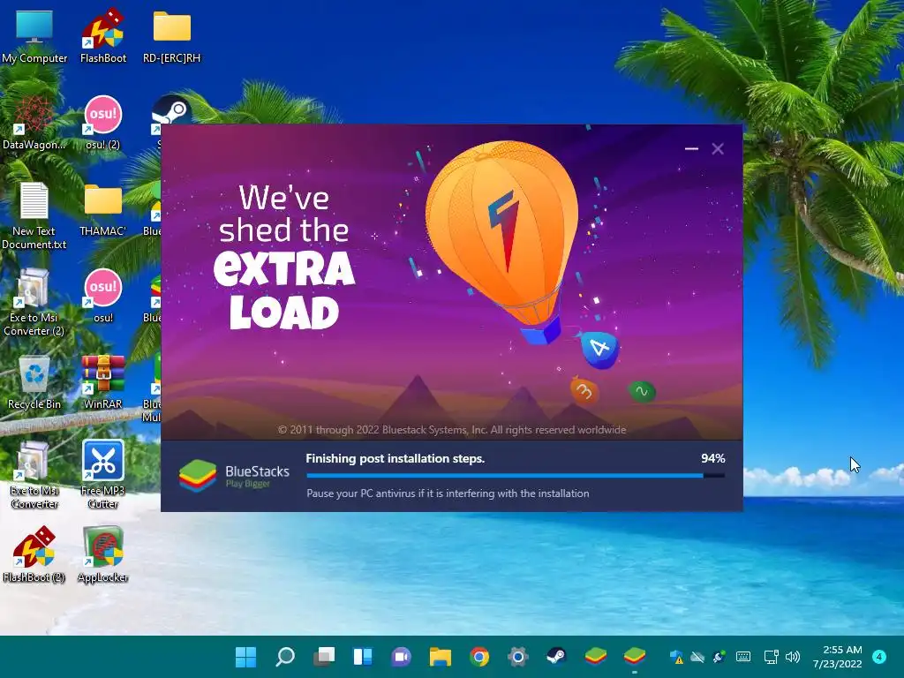
Task: Open volume control in system tray
Action: click(793, 657)
